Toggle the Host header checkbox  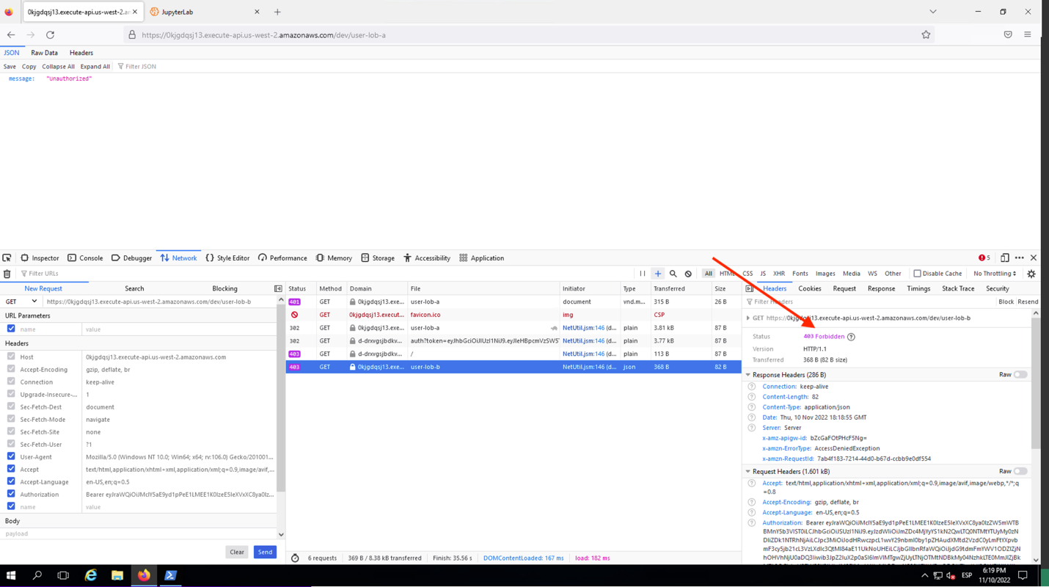pyautogui.click(x=11, y=357)
